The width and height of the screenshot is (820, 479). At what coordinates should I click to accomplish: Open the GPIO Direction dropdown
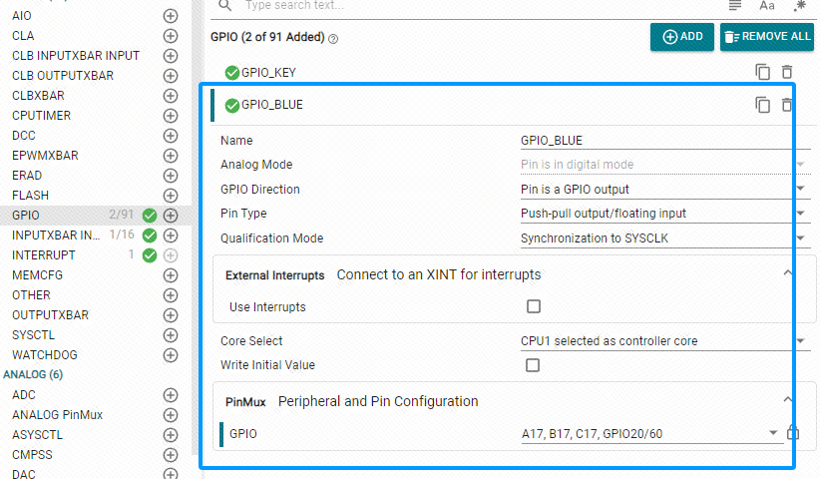(x=665, y=190)
